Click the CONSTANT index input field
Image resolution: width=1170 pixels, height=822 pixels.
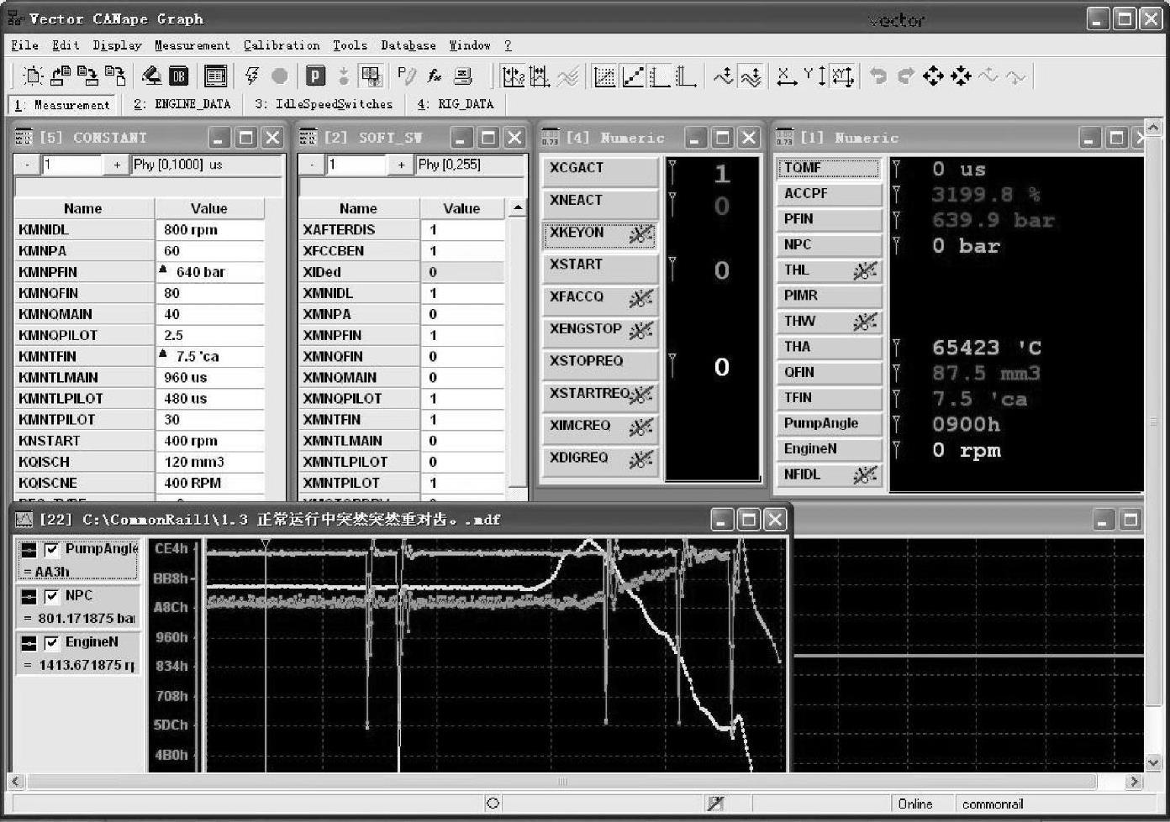72,165
